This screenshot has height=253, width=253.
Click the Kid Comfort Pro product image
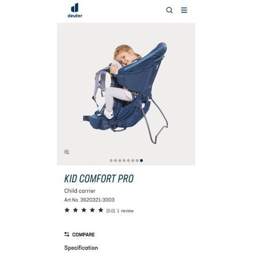[x=126, y=94]
